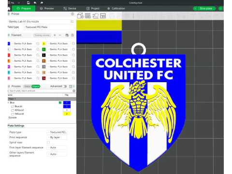Select the White.stl part

(19, 110)
